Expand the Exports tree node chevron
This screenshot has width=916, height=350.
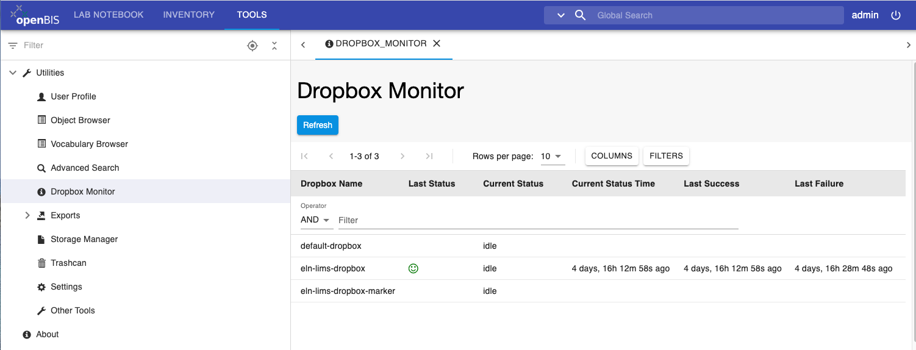coord(27,215)
